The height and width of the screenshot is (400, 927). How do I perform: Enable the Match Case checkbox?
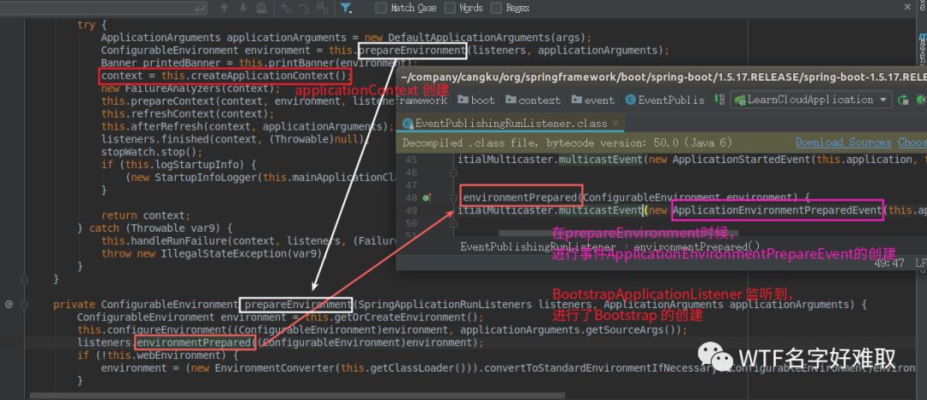click(381, 8)
